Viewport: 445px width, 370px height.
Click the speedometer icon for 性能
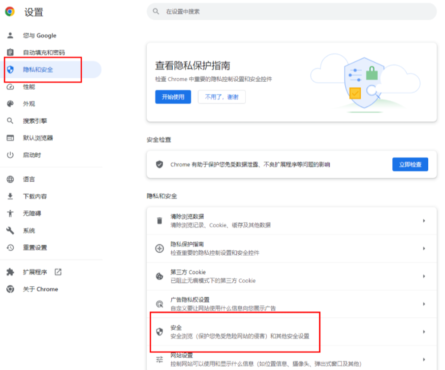(x=10, y=87)
